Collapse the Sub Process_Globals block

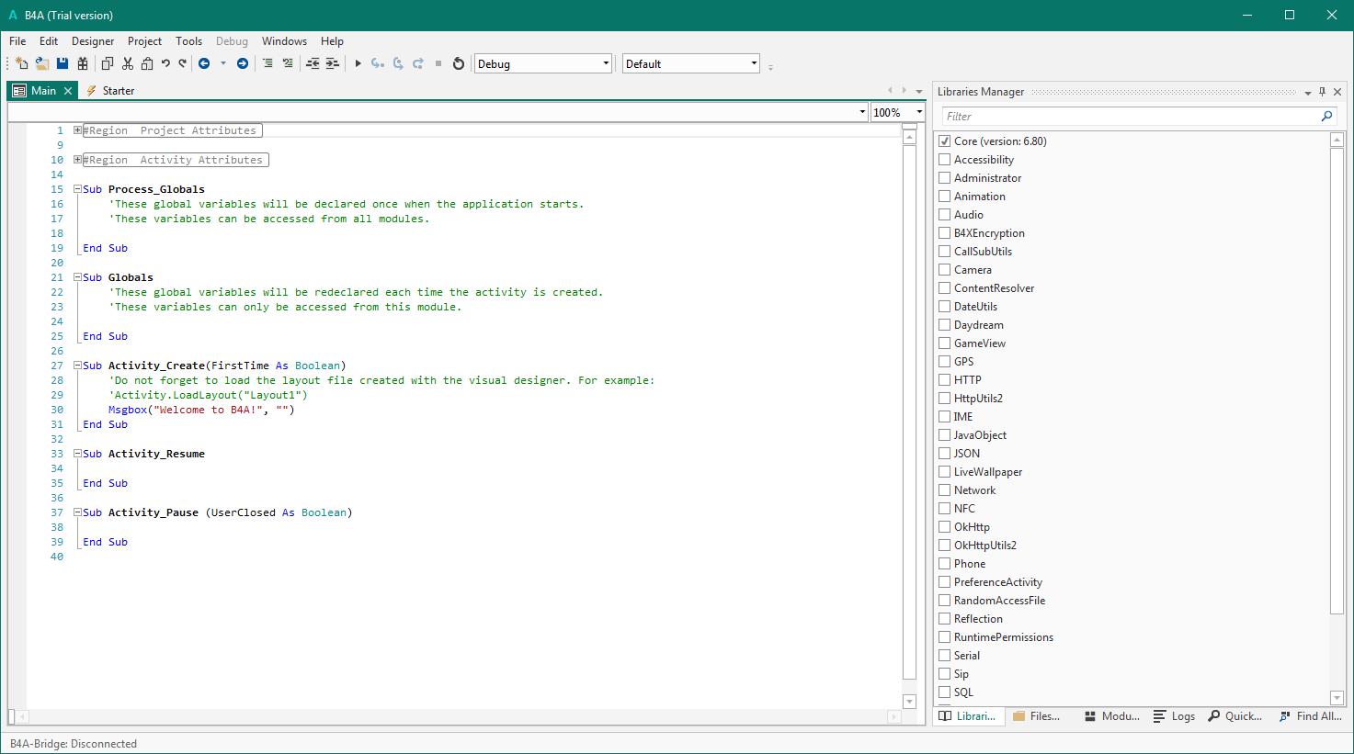click(x=78, y=189)
